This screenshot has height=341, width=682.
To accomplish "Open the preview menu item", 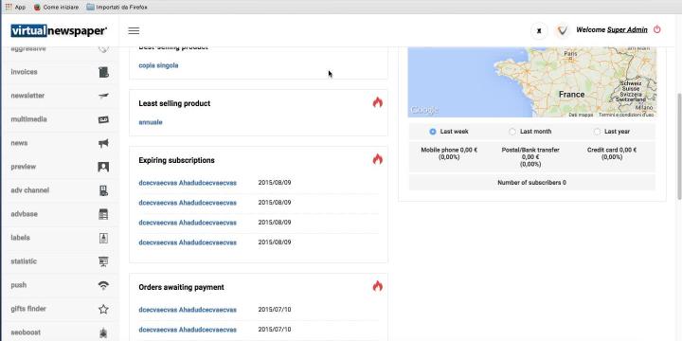I will tap(24, 167).
